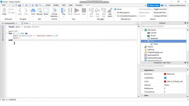Select the Never debug errors option
The width and height of the screenshot is (189, 106).
[115, 9]
